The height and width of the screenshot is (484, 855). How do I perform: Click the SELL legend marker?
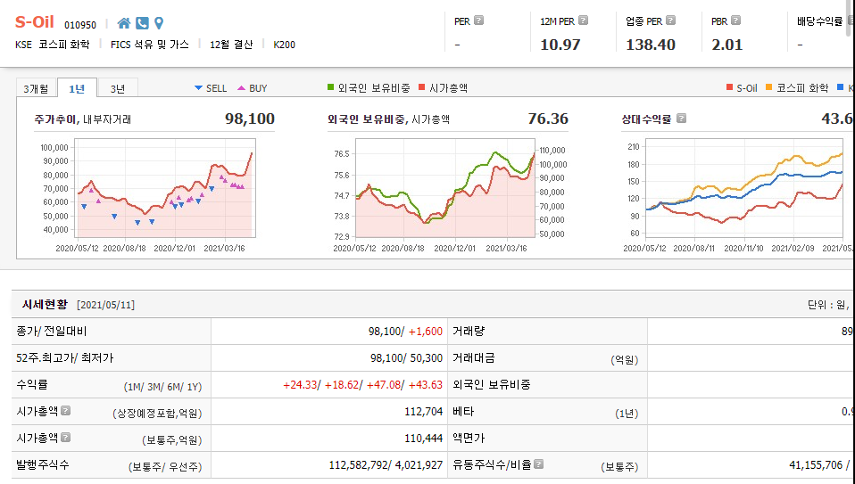click(x=198, y=87)
